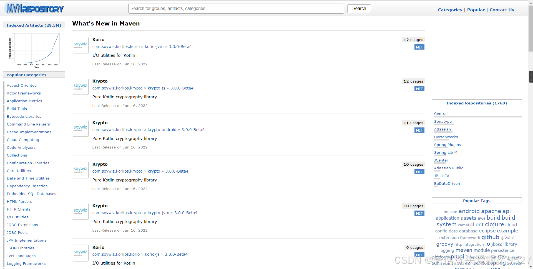533x269 pixels.
Task: Open soywiz logo beside krypto-android entry
Action: (80, 128)
